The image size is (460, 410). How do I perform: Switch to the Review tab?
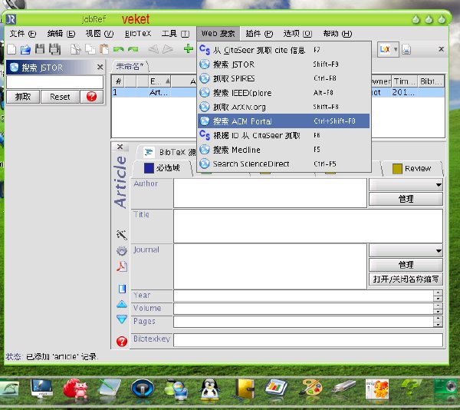412,168
